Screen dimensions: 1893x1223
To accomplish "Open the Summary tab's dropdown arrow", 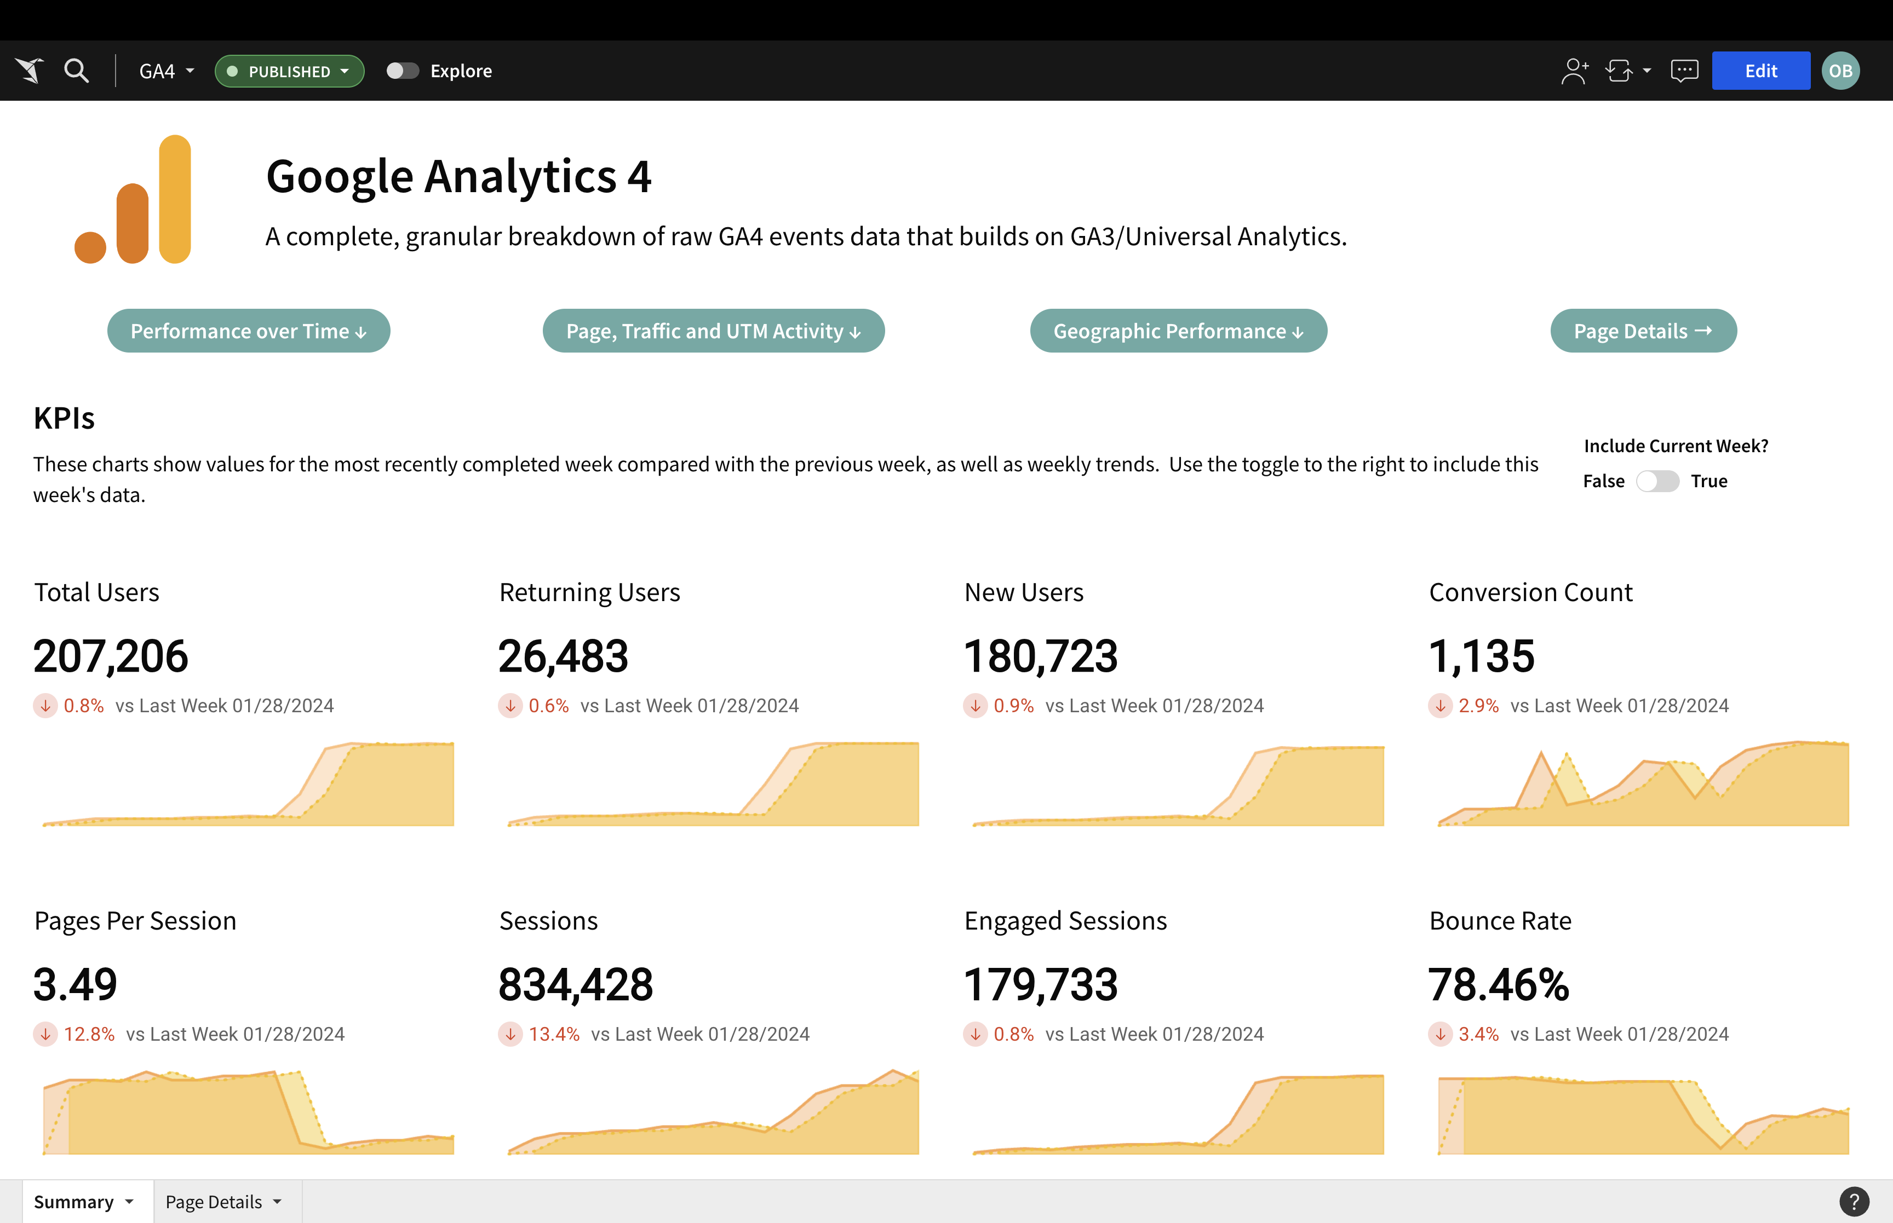I will point(129,1202).
